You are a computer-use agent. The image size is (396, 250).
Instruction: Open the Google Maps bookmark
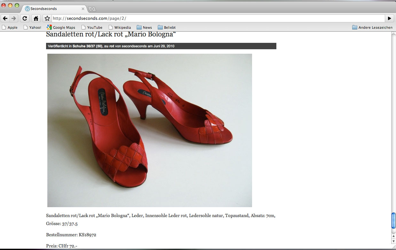point(61,27)
